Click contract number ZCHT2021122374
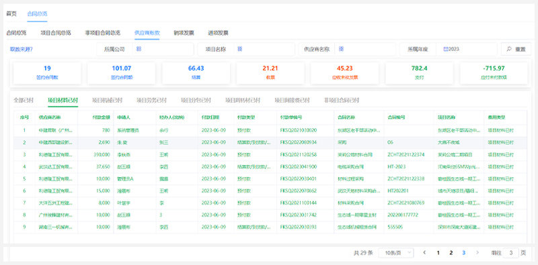Viewport: 538px width, 265px height. click(x=406, y=154)
